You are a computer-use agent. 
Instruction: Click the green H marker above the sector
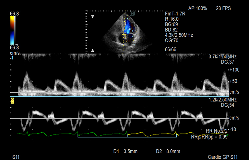(x=132, y=14)
